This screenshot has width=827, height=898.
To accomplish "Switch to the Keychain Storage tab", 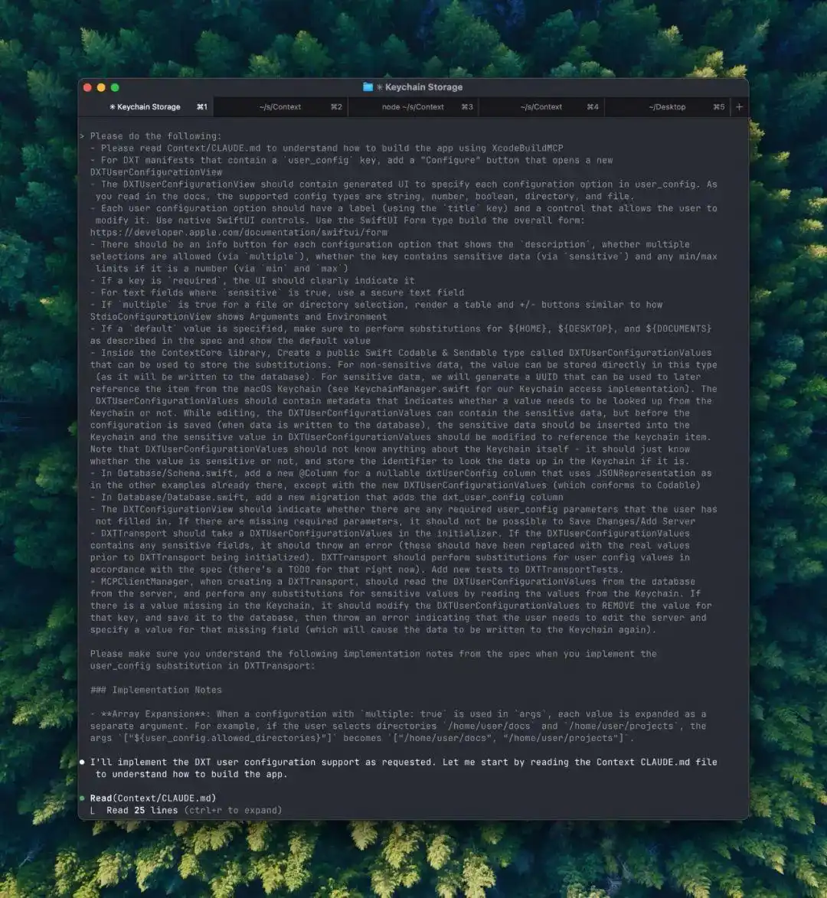I will pos(145,107).
